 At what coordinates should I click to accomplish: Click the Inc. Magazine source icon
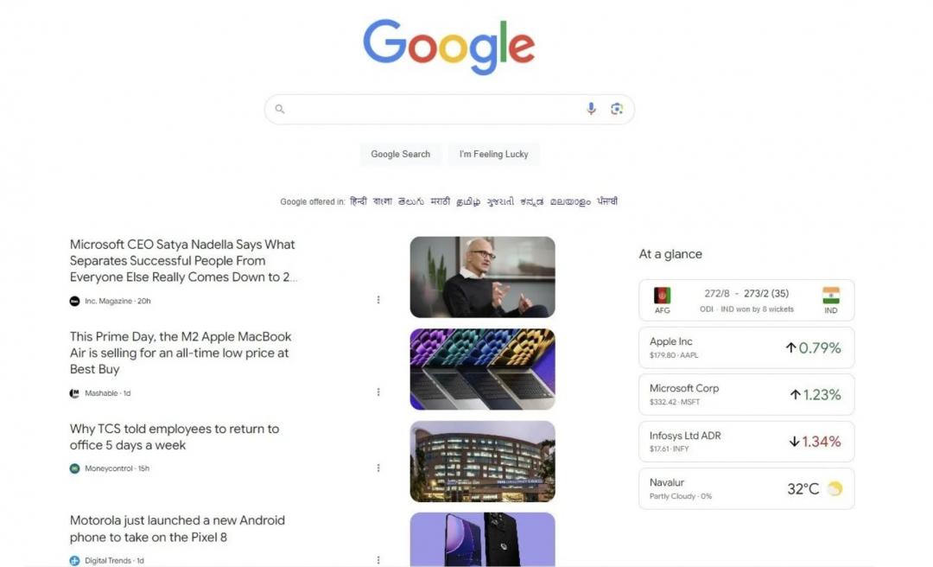[74, 302]
